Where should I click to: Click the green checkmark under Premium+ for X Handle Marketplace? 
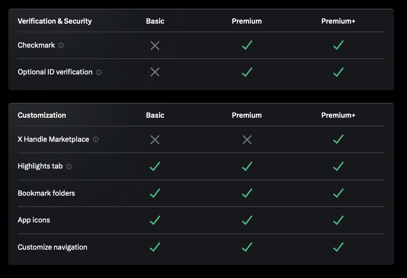pos(338,139)
